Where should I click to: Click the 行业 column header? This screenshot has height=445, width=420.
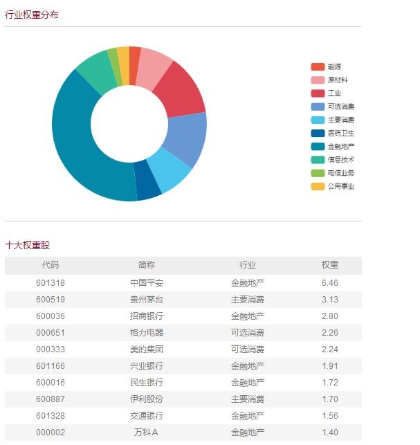click(248, 265)
